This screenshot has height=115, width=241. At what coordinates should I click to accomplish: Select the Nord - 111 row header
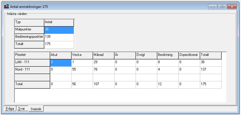tap(32, 70)
